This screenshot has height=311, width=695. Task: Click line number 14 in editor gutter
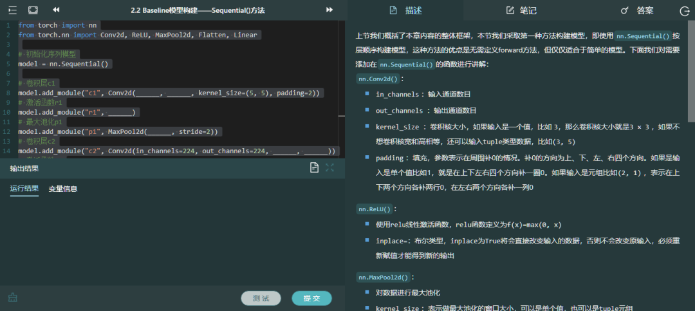tap(6, 152)
